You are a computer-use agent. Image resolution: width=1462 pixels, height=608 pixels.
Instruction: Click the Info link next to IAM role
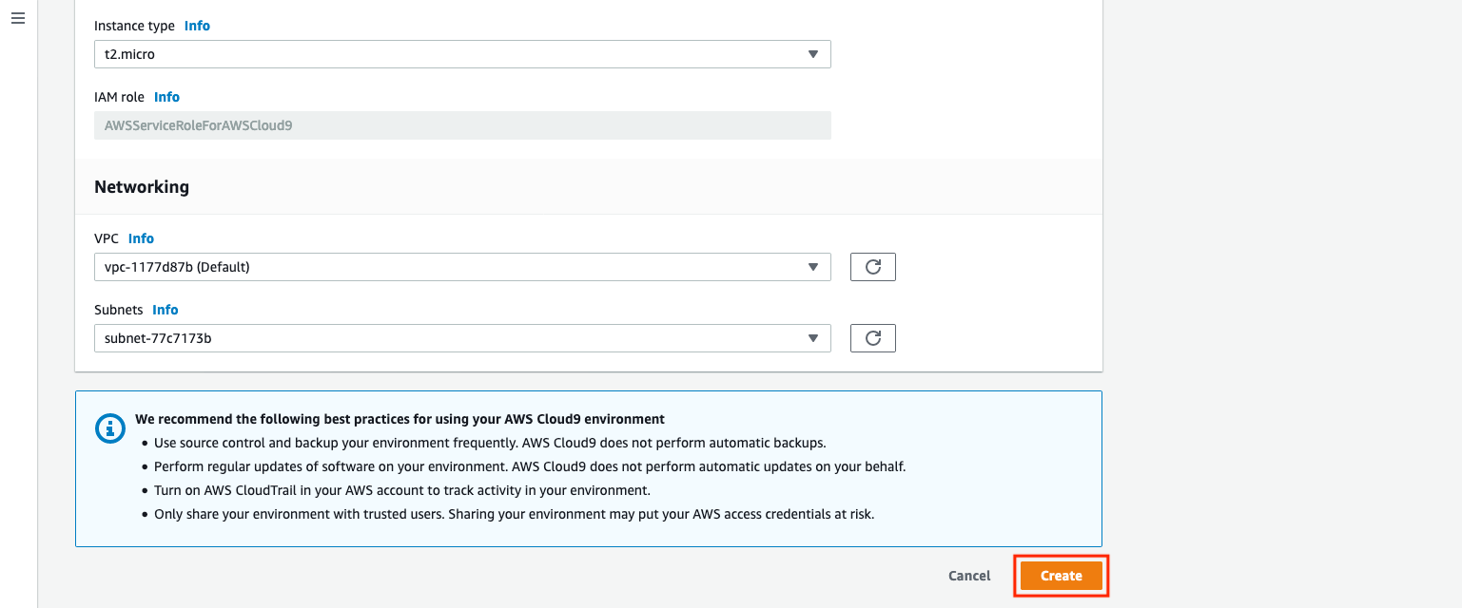(x=166, y=97)
